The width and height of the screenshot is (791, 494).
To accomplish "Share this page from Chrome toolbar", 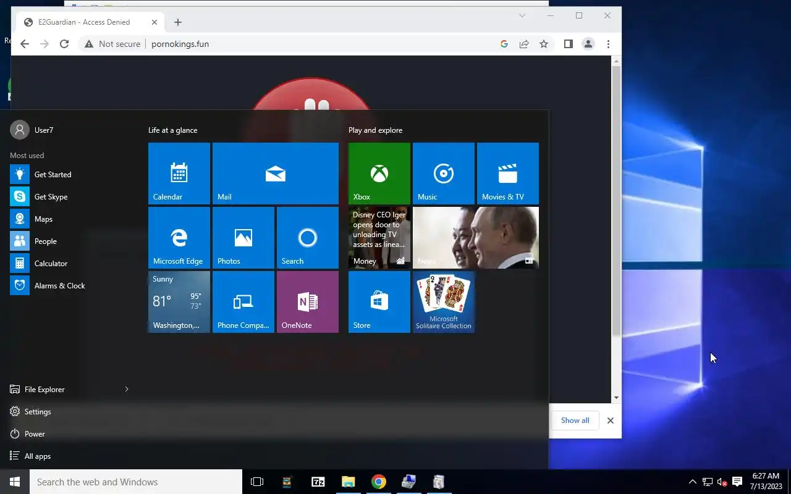I will tap(524, 44).
